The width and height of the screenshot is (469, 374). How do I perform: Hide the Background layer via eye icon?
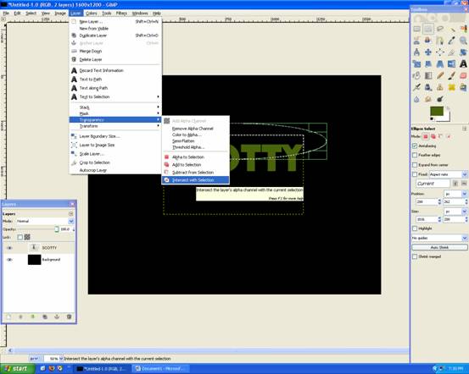pyautogui.click(x=9, y=260)
